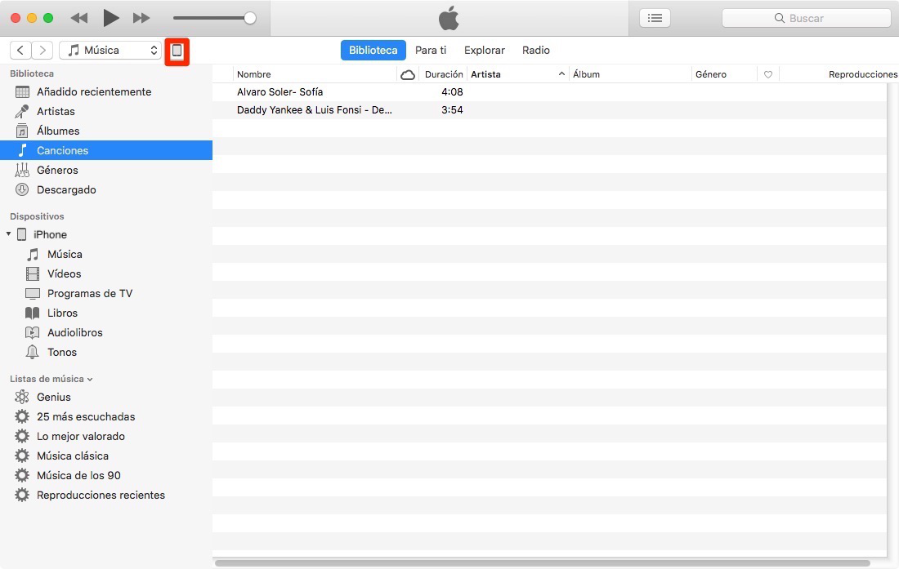This screenshot has height=569, width=899.
Task: Click the TV icon for Programas de TV
Action: tap(33, 293)
